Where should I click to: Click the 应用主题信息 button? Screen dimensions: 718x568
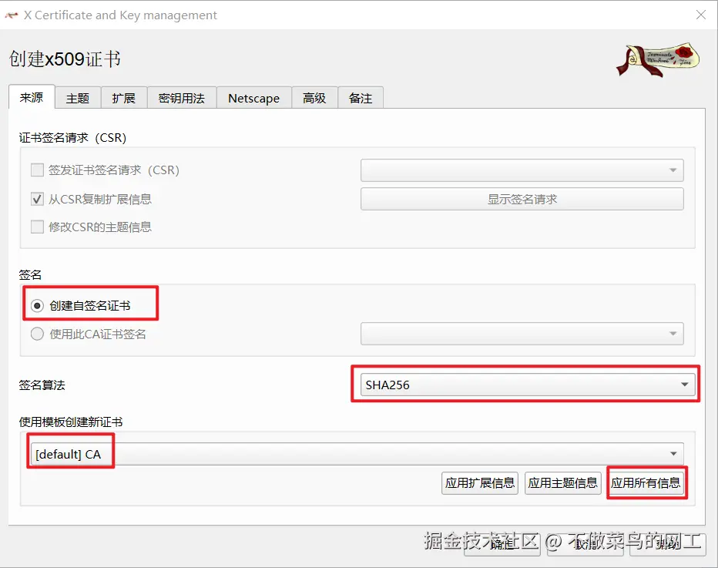(x=565, y=482)
